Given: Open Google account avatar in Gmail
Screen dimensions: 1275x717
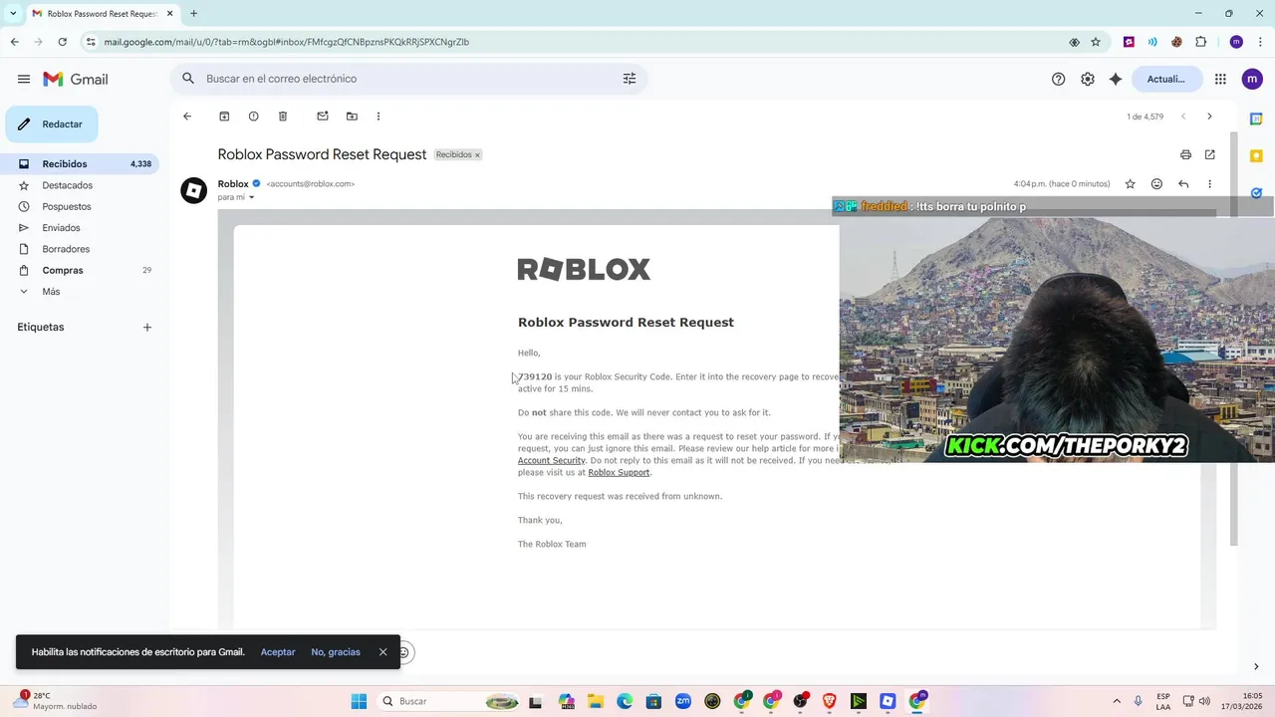Looking at the screenshot, I should coord(1252,79).
